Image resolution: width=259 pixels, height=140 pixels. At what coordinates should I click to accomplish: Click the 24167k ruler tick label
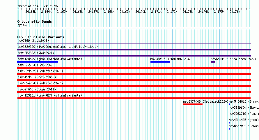93,12
